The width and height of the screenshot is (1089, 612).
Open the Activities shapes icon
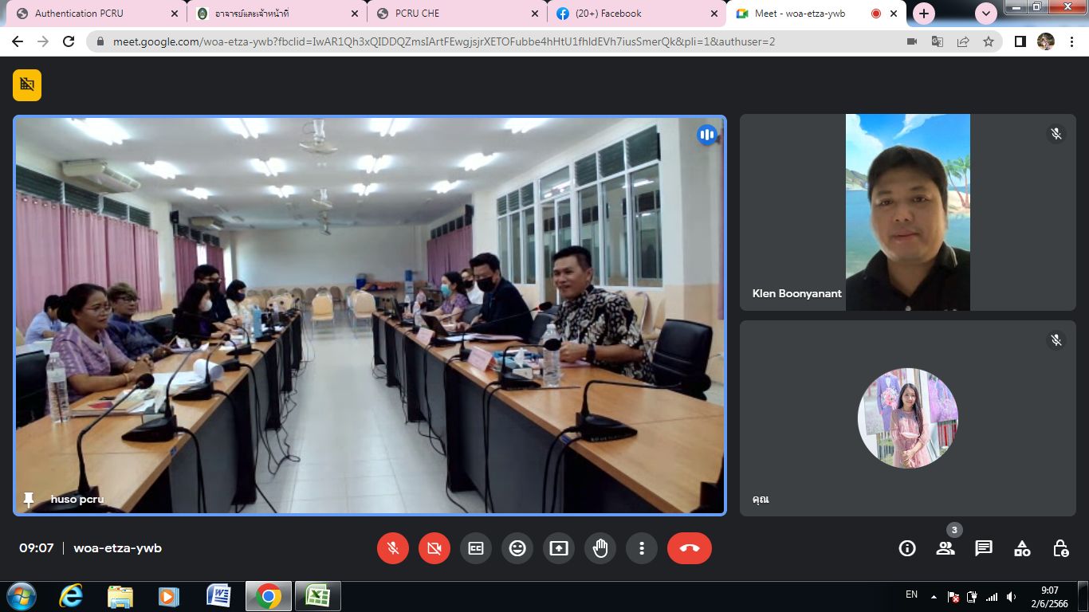[x=1022, y=548]
